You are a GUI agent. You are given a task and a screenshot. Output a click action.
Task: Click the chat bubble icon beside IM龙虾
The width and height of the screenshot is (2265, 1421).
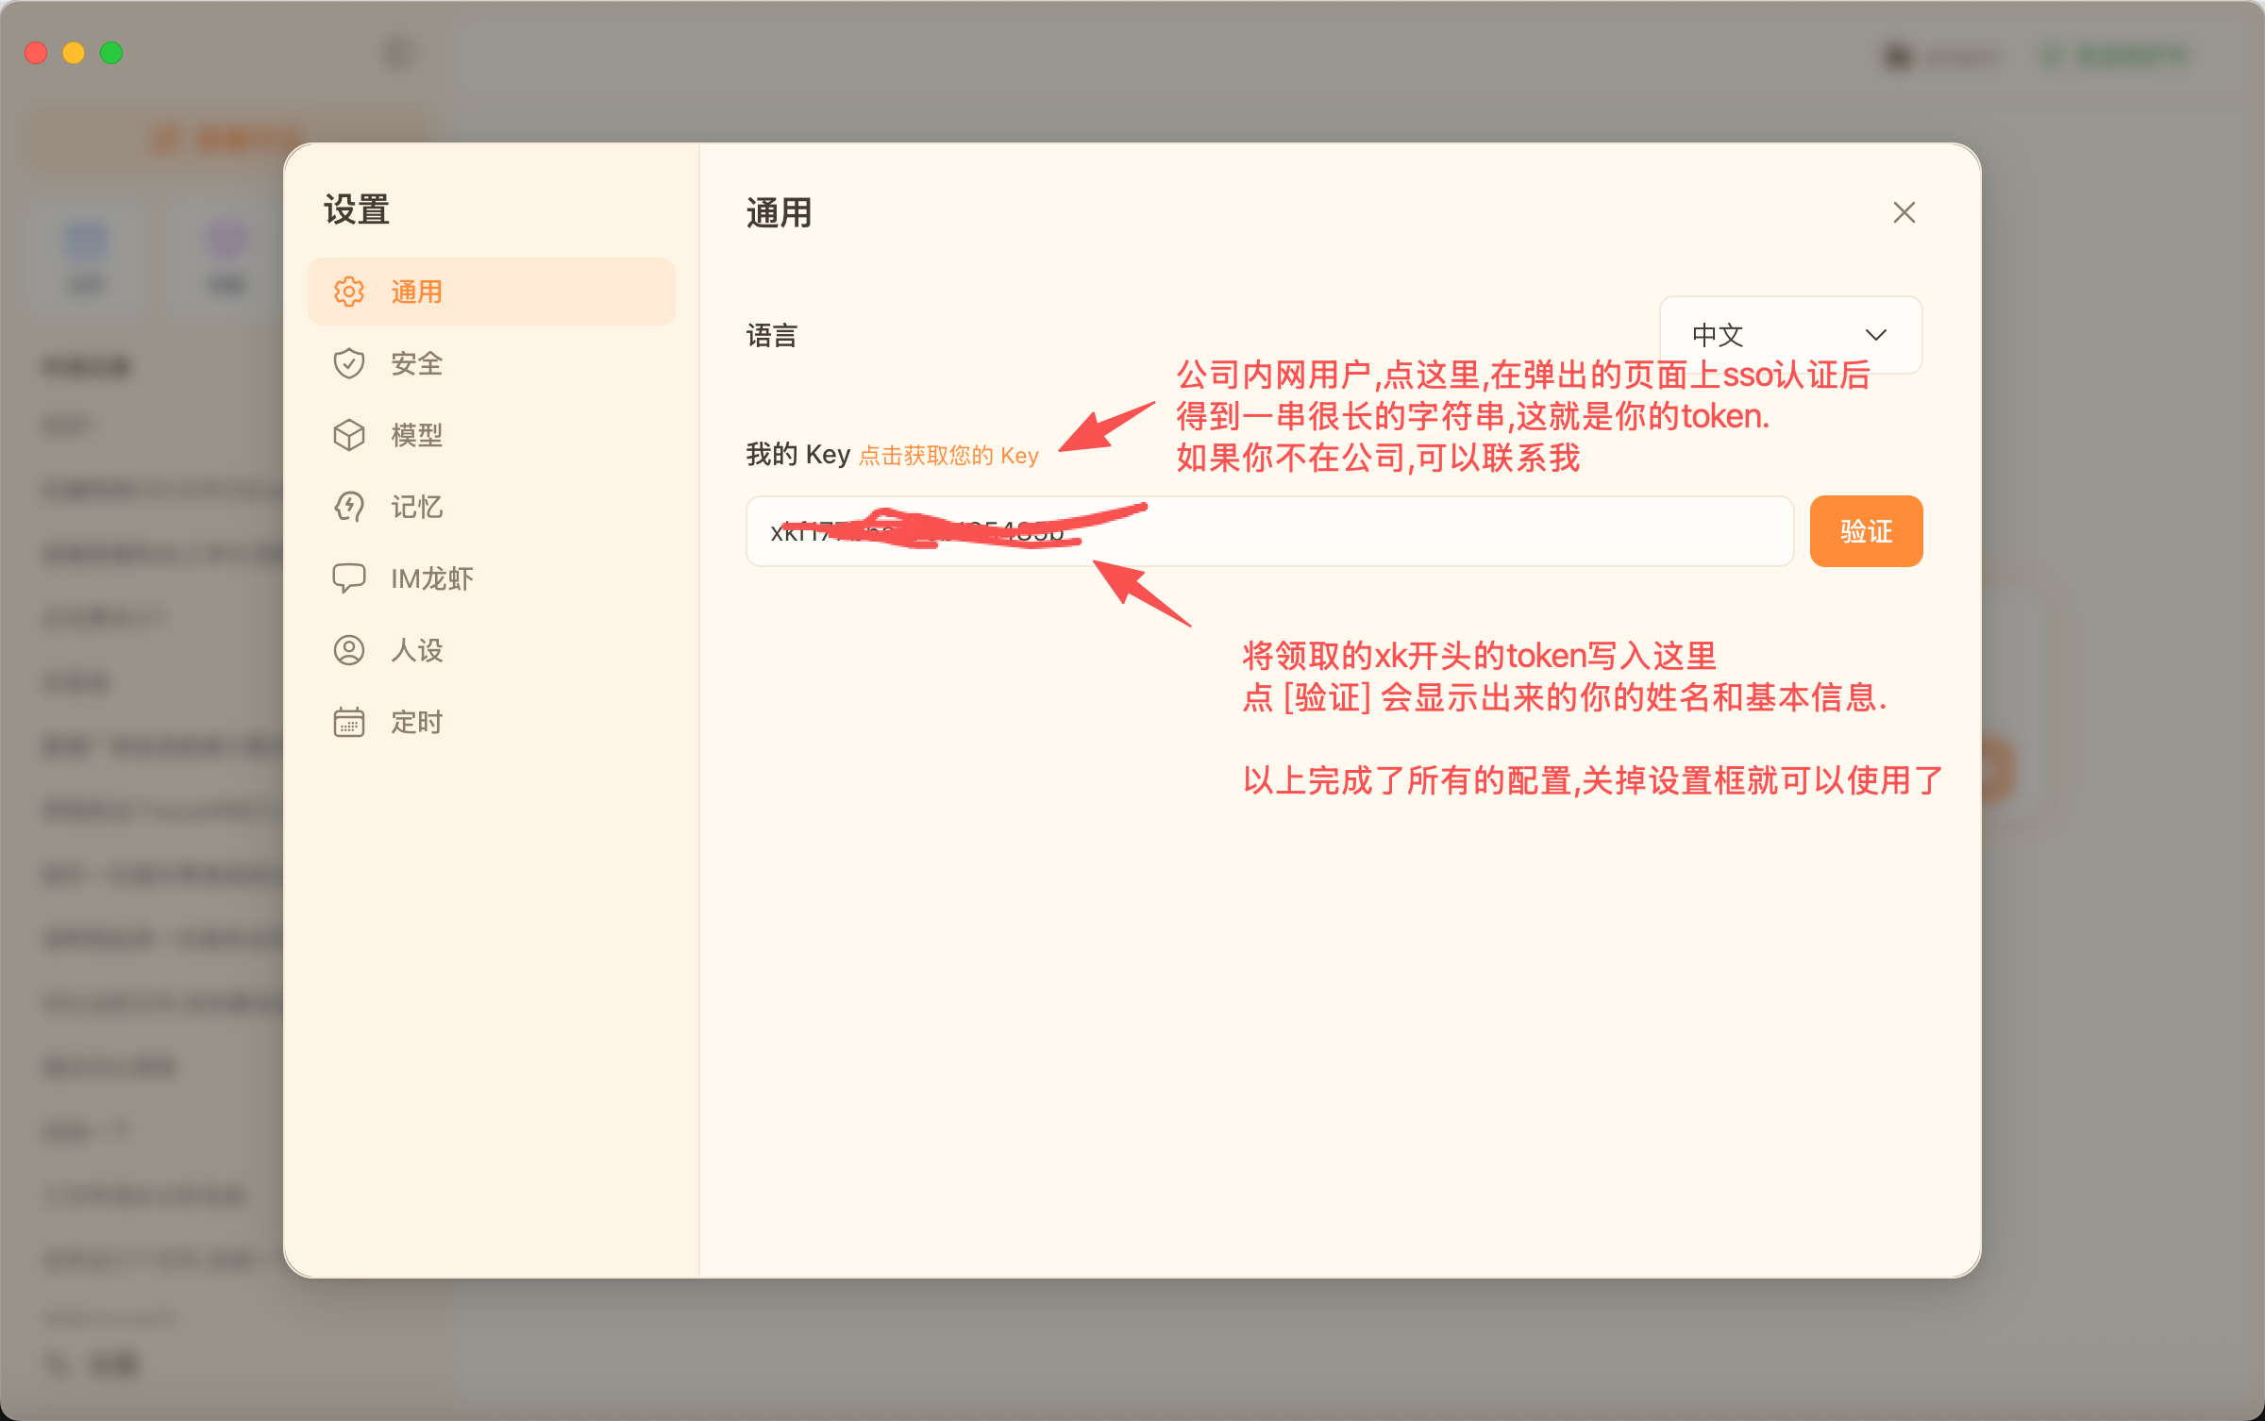[x=350, y=578]
